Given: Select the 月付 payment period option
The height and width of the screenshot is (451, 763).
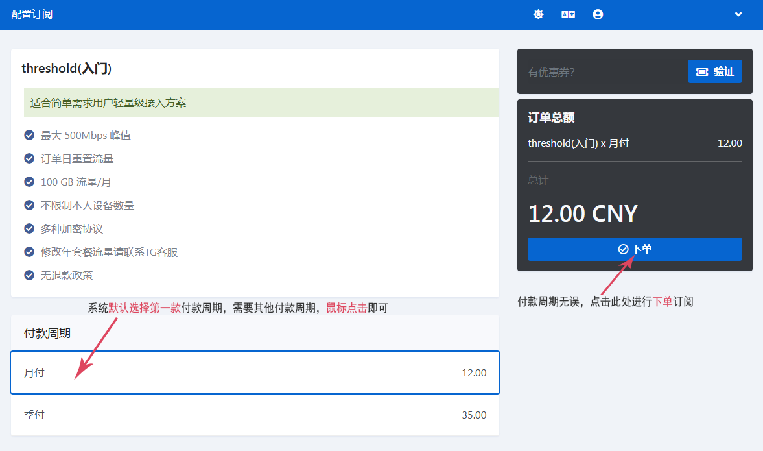Looking at the screenshot, I should [255, 372].
